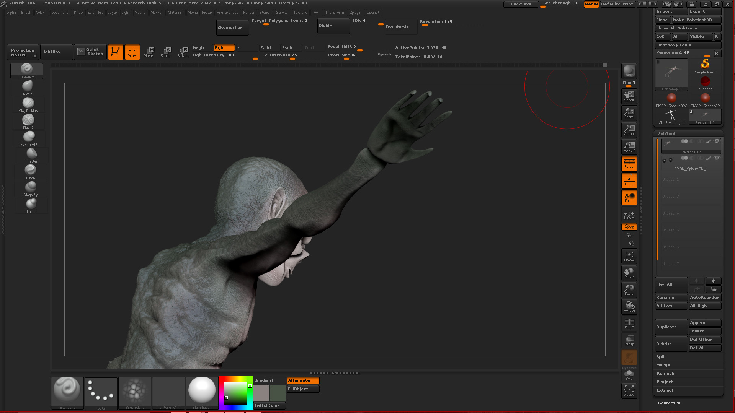Open the Zplugin menu
This screenshot has width=735, height=413.
click(355, 12)
